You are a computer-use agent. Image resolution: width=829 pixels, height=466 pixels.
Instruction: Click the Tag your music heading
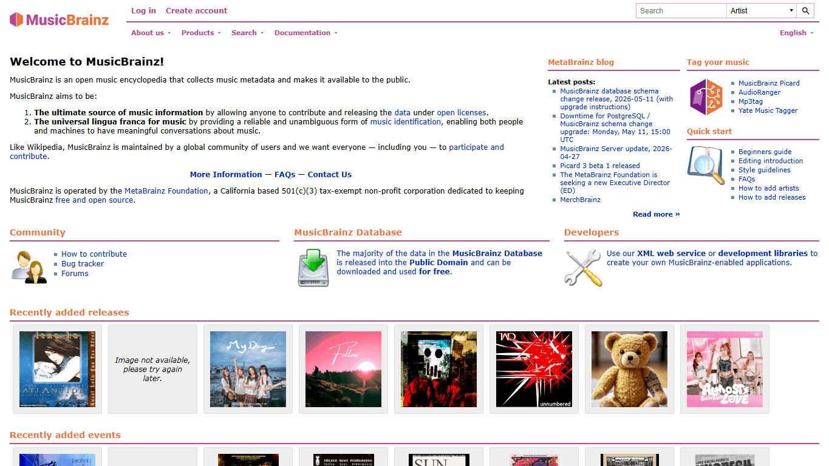coord(718,62)
